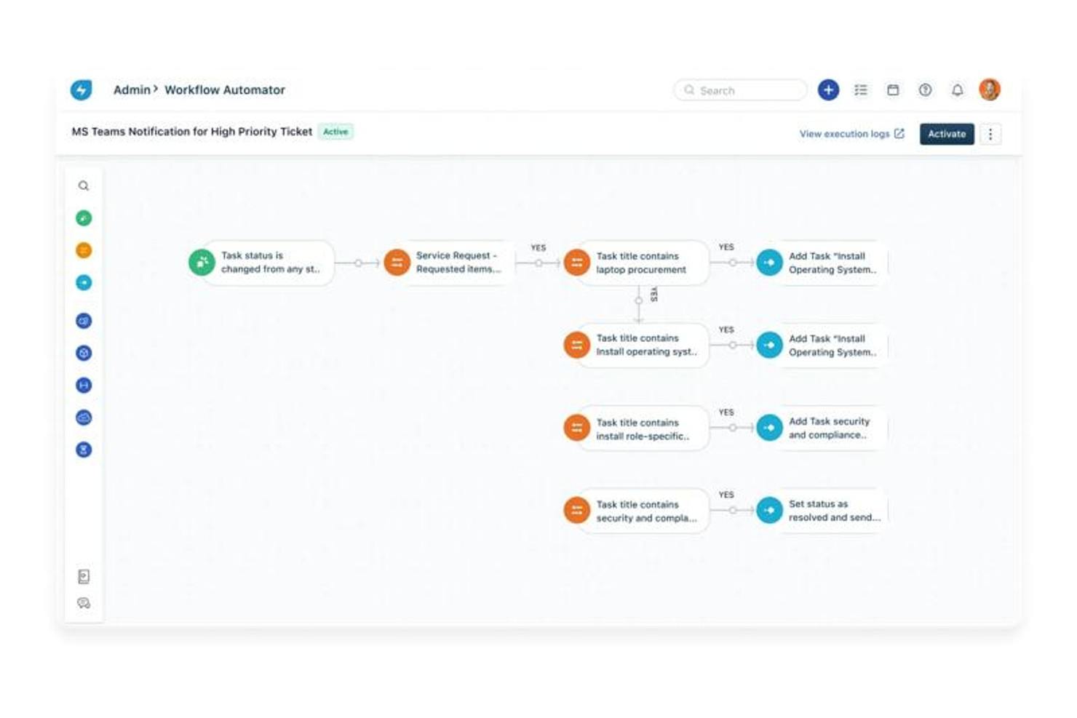Image resolution: width=1077 pixels, height=718 pixels.
Task: Check notifications via the bell icon
Action: pyautogui.click(x=957, y=89)
